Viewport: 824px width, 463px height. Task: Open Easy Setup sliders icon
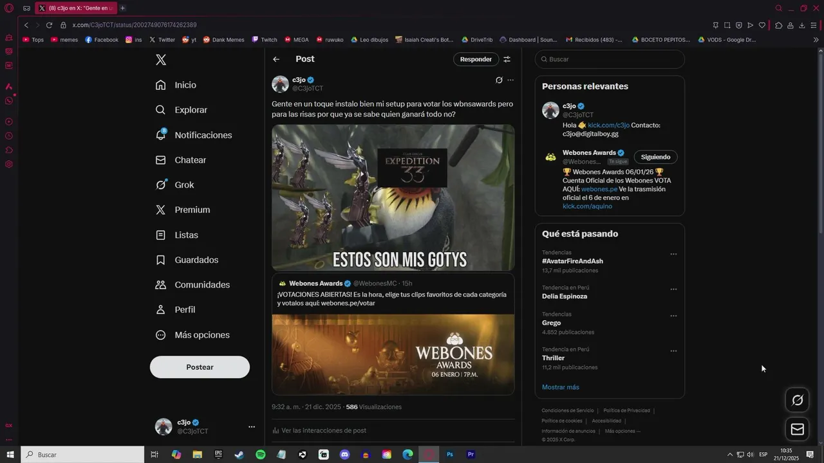coord(814,25)
